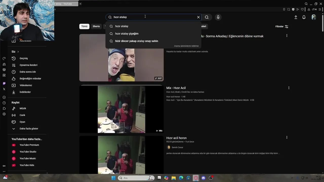Open the Hızır acil horon video thumbnail
The height and width of the screenshot is (182, 324).
click(121, 155)
